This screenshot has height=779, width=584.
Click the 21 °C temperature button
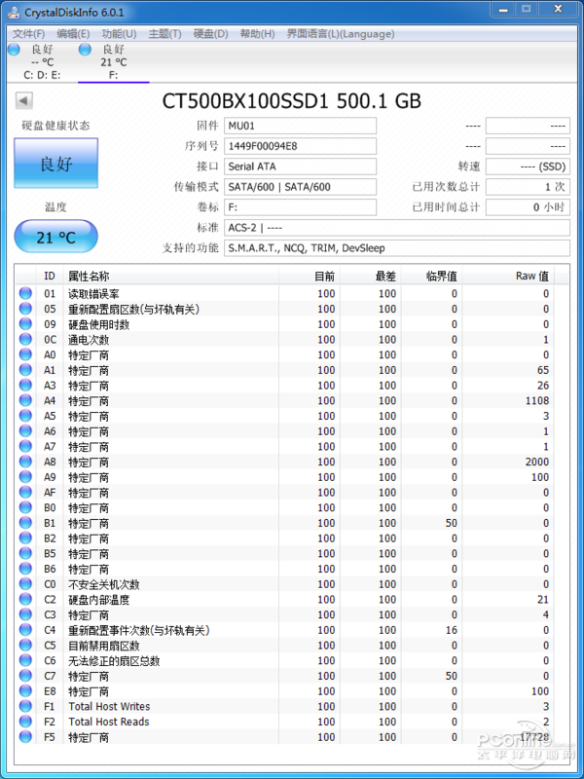pos(56,237)
